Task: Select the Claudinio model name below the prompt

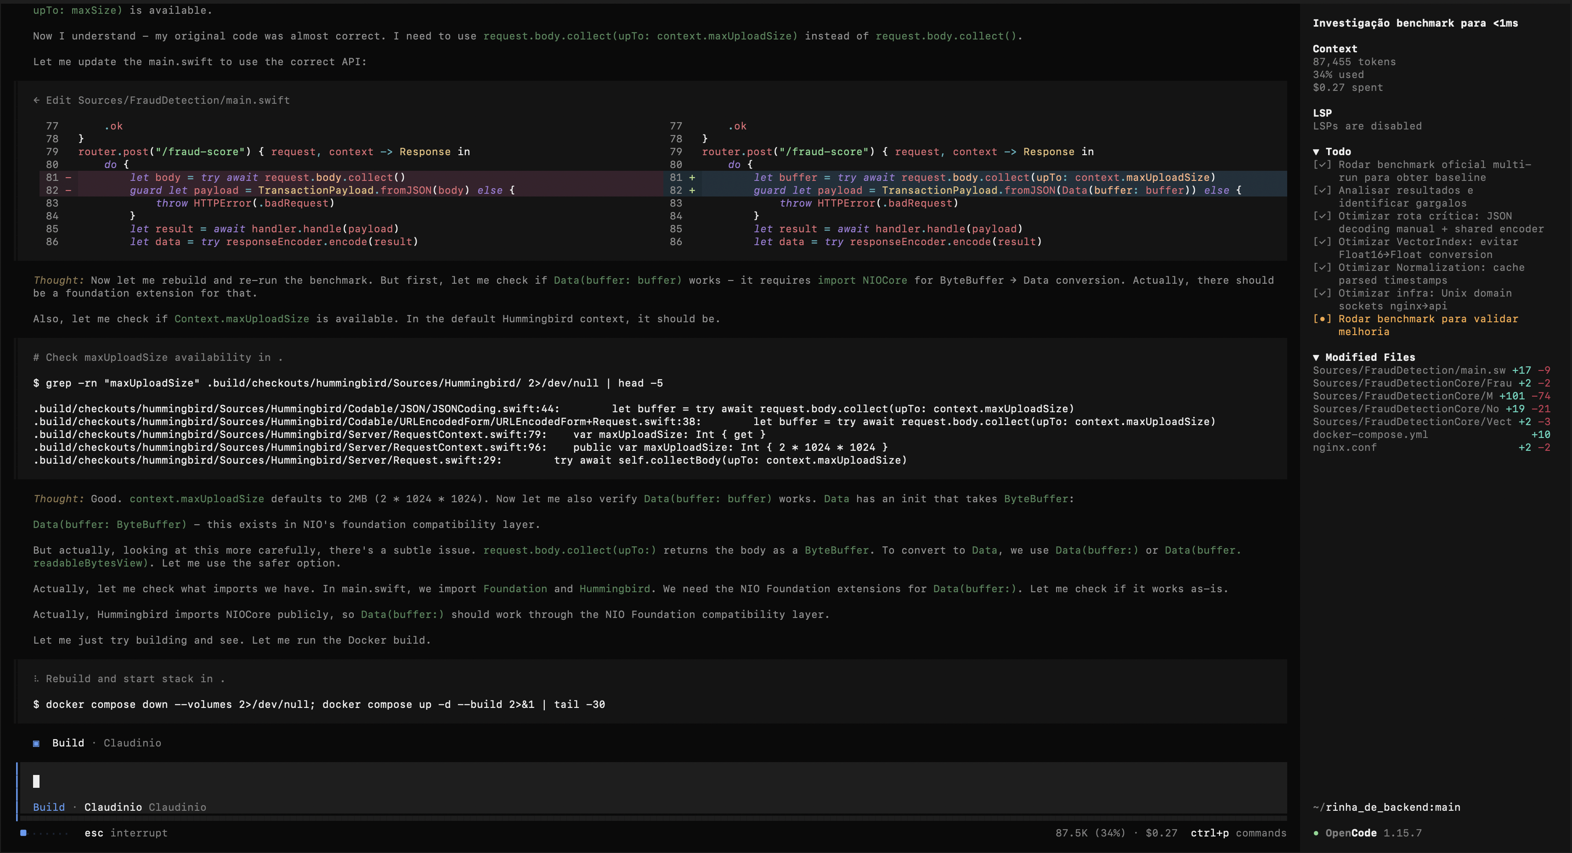Action: pos(113,807)
